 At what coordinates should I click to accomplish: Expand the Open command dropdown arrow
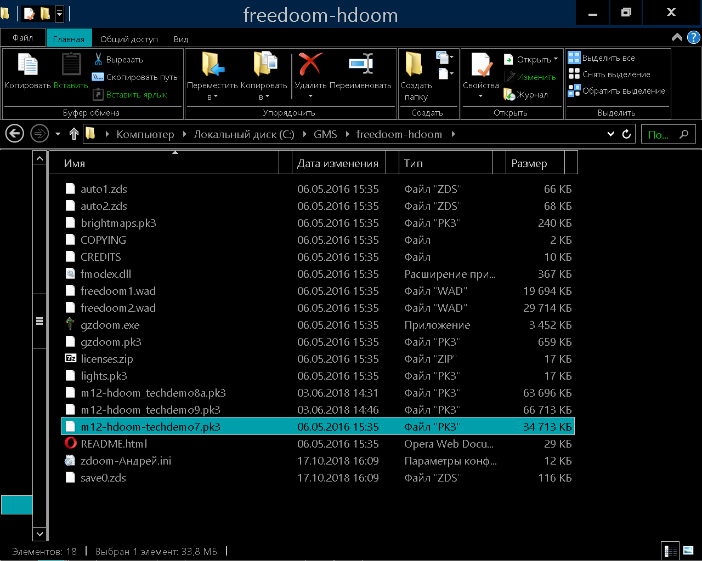click(556, 59)
